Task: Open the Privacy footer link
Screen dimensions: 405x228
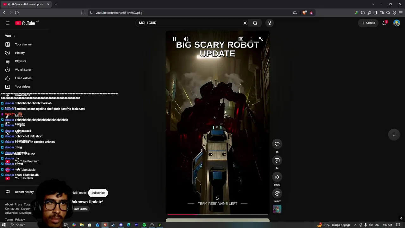Action: pyautogui.click(x=20, y=219)
